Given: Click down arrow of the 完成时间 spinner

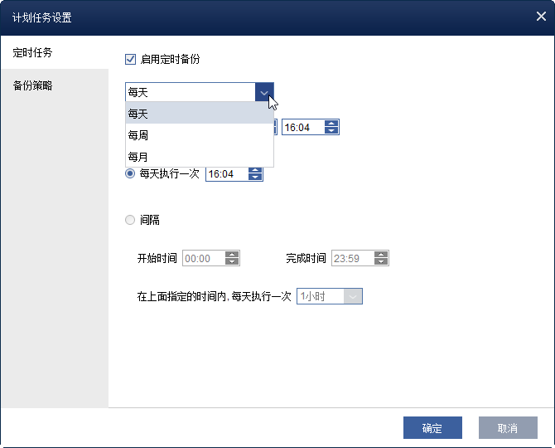Looking at the screenshot, I should point(381,262).
